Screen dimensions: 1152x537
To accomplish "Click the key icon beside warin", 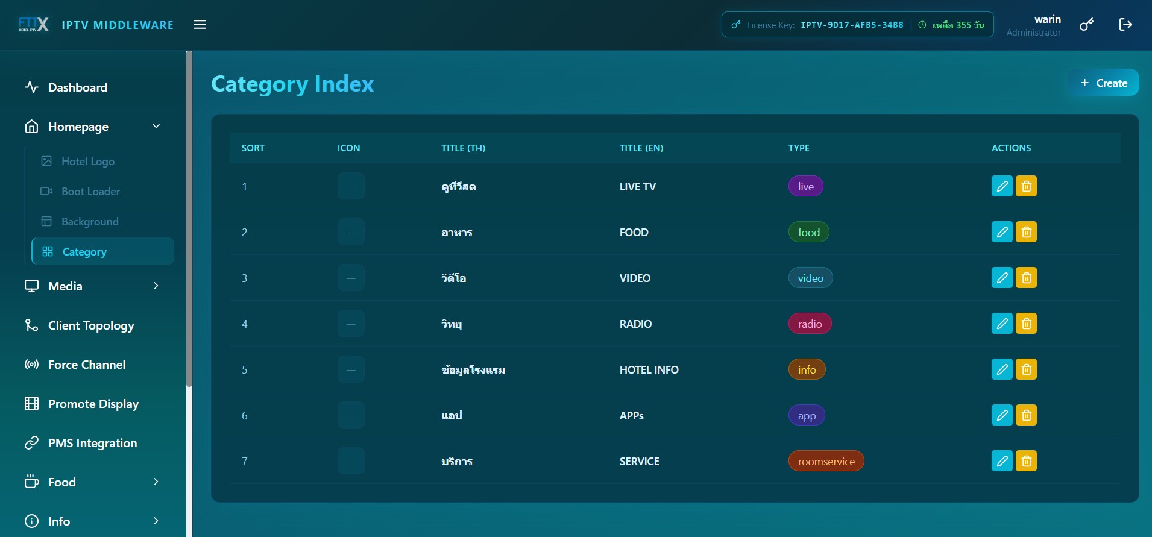I will (1086, 25).
